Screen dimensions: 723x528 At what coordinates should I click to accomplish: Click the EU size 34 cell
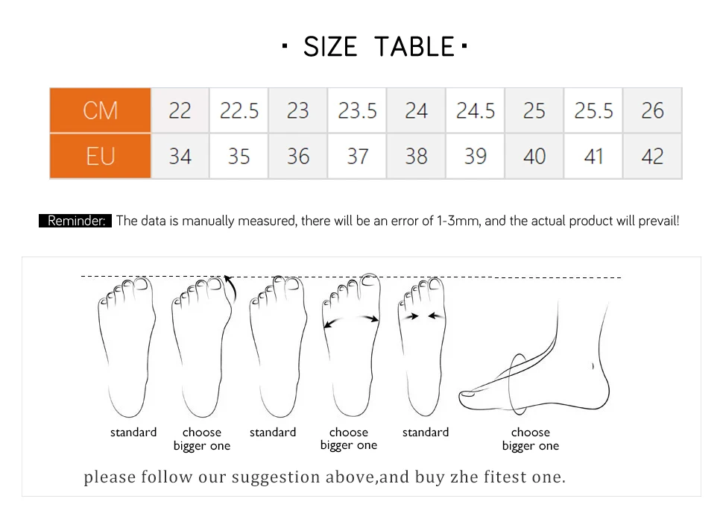180,157
